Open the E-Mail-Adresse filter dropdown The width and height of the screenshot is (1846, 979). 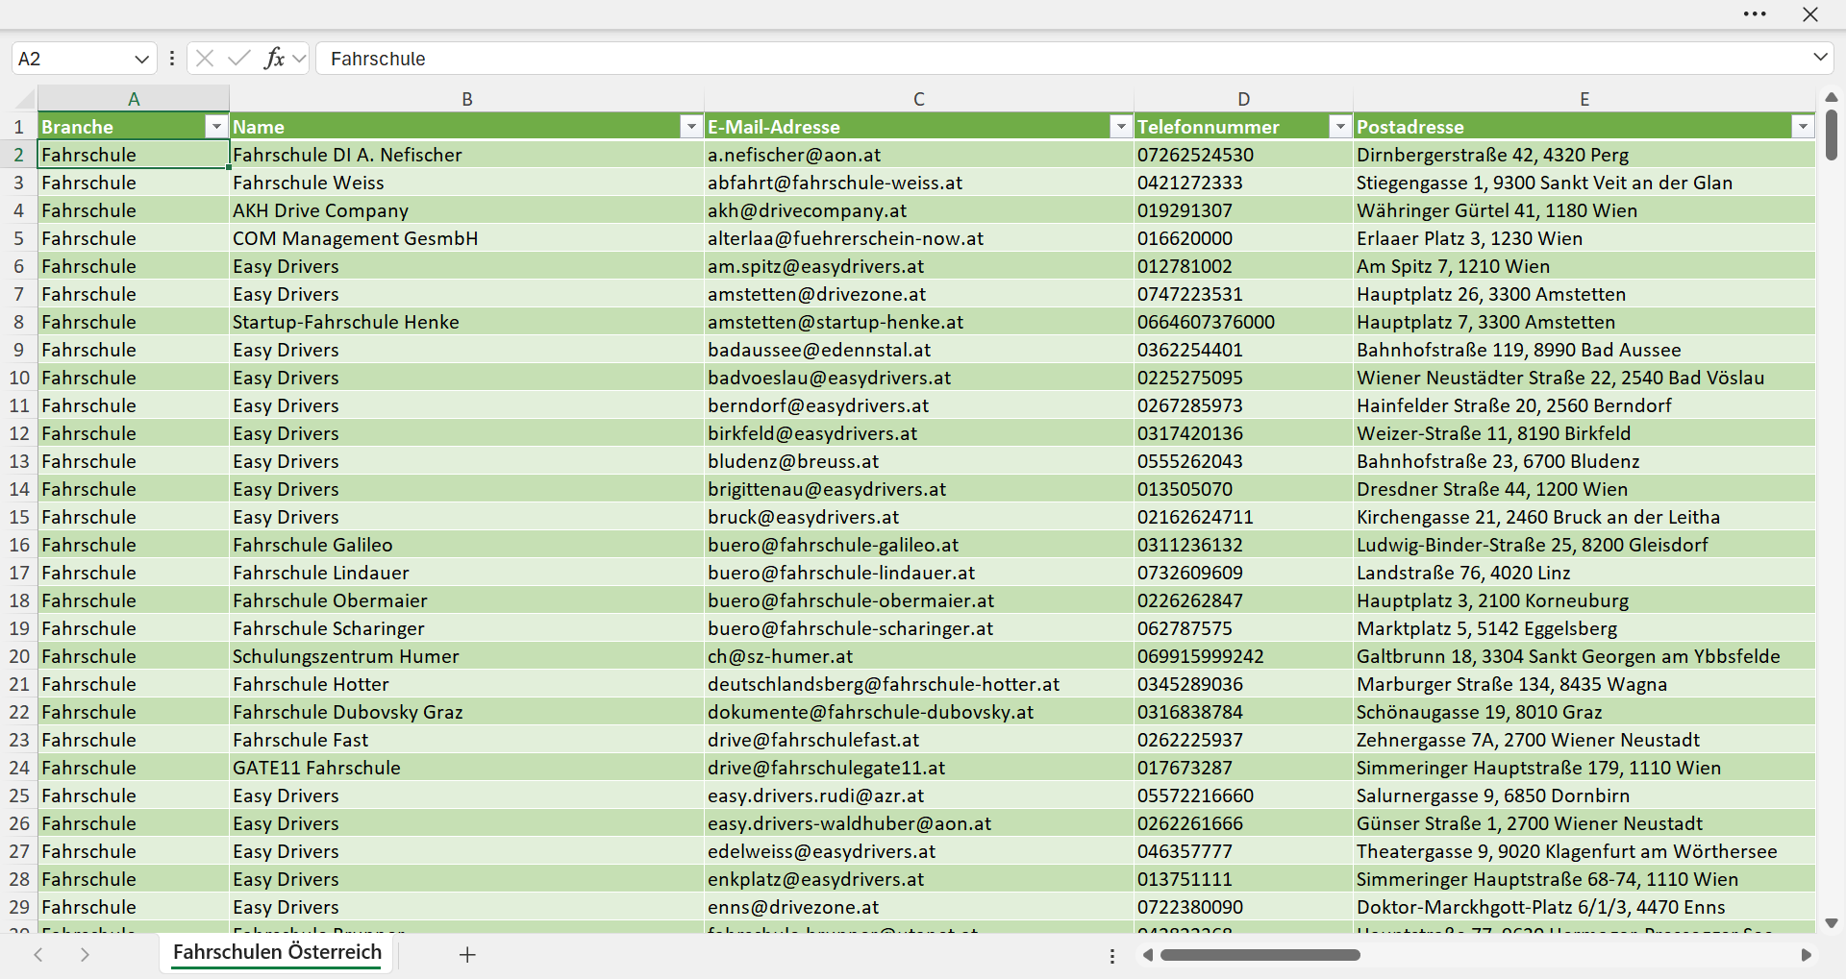point(1121,127)
